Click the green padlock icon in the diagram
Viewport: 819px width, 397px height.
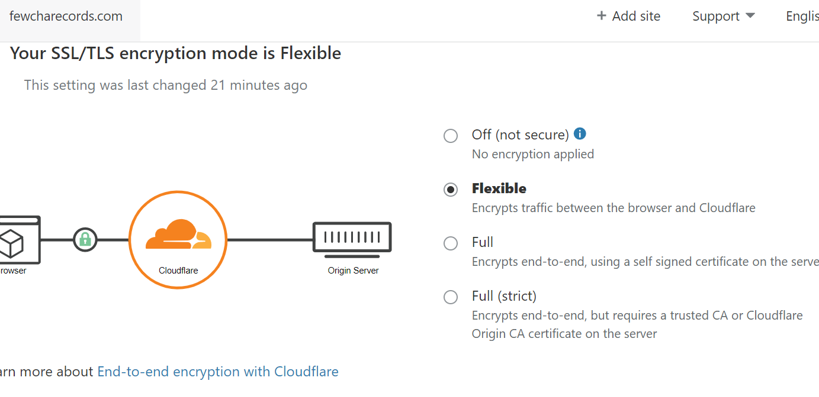[x=85, y=240]
